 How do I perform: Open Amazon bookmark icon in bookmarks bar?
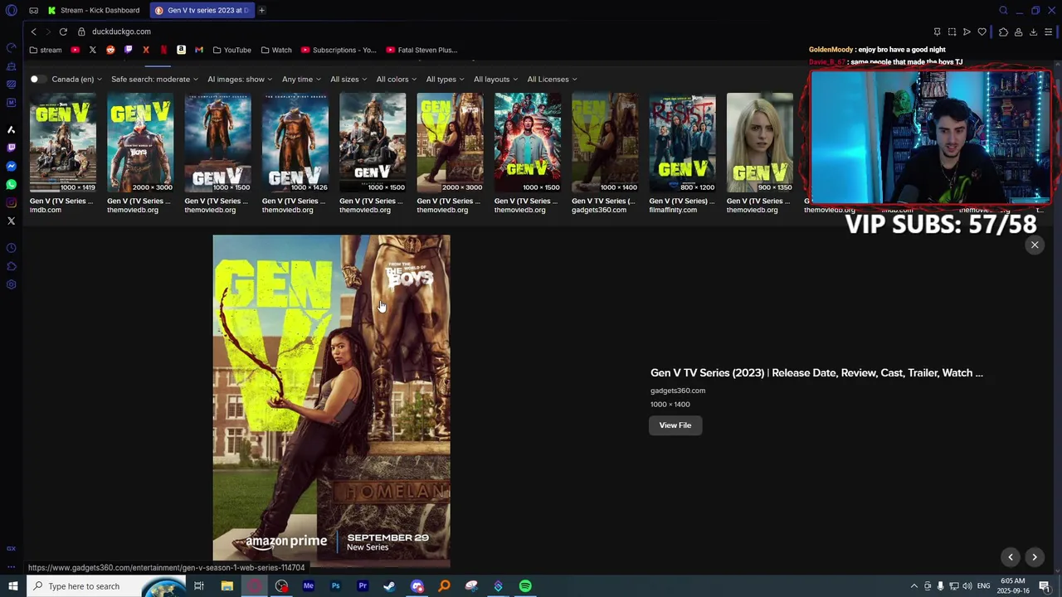[x=181, y=50]
